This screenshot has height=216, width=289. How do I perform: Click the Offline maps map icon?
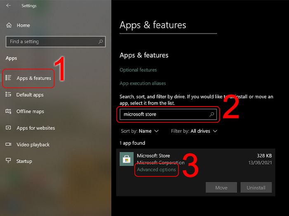pyautogui.click(x=8, y=111)
